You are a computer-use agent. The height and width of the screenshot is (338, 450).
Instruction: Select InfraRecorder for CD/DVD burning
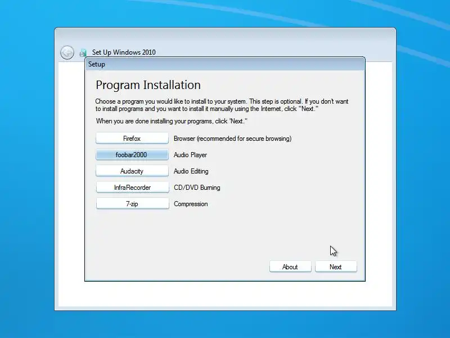click(x=133, y=188)
